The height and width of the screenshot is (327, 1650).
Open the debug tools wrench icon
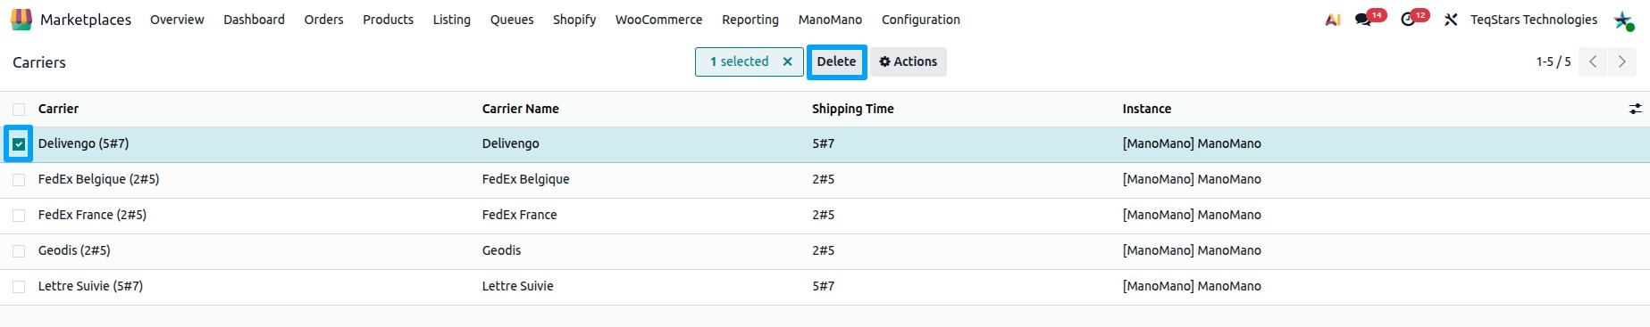pyautogui.click(x=1451, y=20)
